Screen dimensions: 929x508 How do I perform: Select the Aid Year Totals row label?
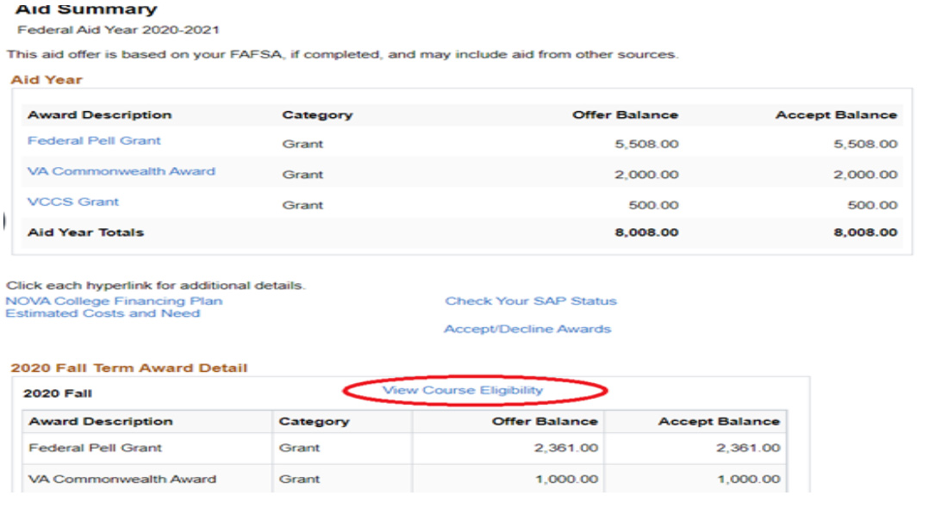[85, 232]
